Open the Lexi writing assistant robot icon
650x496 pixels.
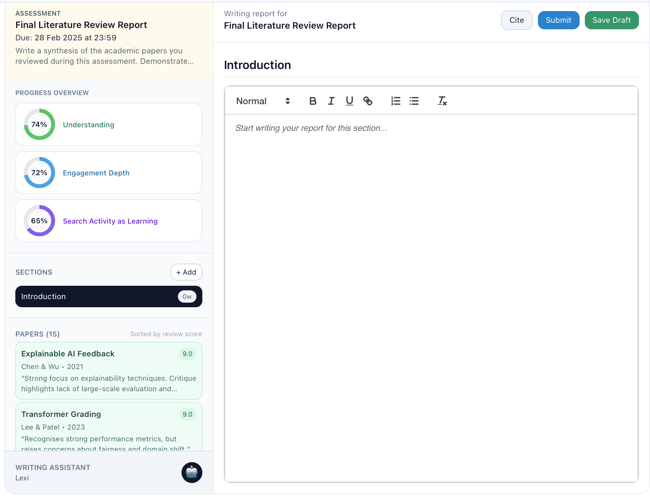192,472
